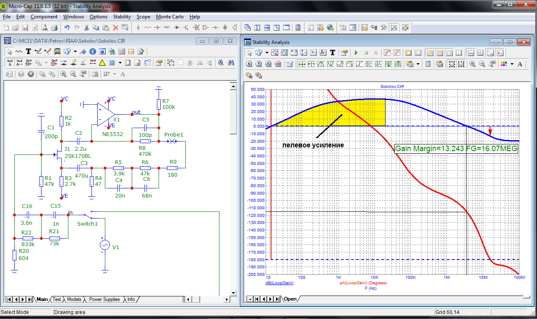This screenshot has height=319, width=537.
Task: Open the Monte Carlo menu
Action: [169, 17]
